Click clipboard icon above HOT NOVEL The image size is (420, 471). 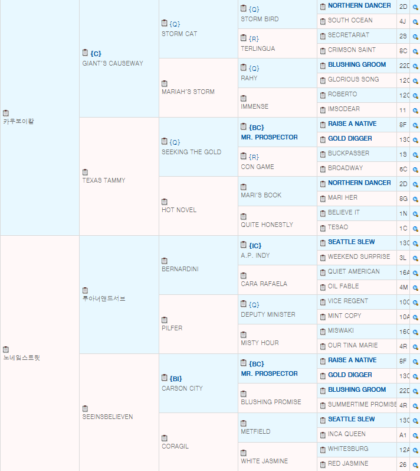[x=164, y=202]
